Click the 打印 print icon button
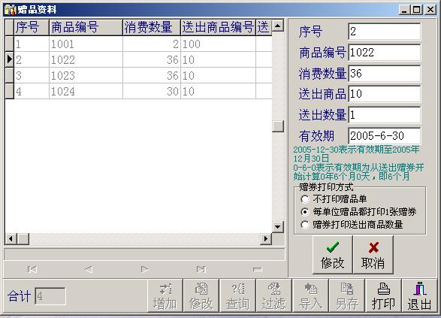 tap(383, 295)
